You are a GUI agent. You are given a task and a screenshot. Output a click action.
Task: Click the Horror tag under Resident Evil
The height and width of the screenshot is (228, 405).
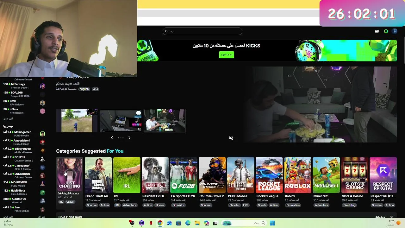pyautogui.click(x=160, y=205)
